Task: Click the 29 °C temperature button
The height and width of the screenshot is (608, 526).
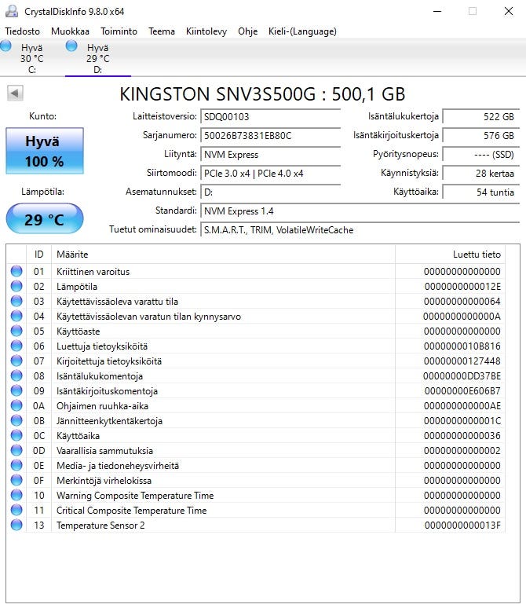Action: point(44,219)
